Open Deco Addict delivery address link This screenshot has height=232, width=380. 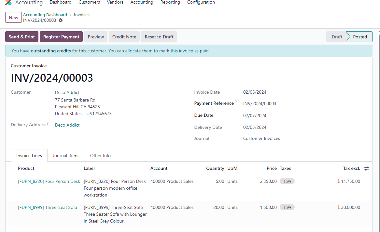tap(67, 125)
